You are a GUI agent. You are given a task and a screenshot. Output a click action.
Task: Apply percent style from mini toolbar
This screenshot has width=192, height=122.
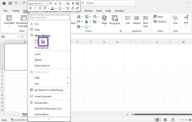click(68, 3)
